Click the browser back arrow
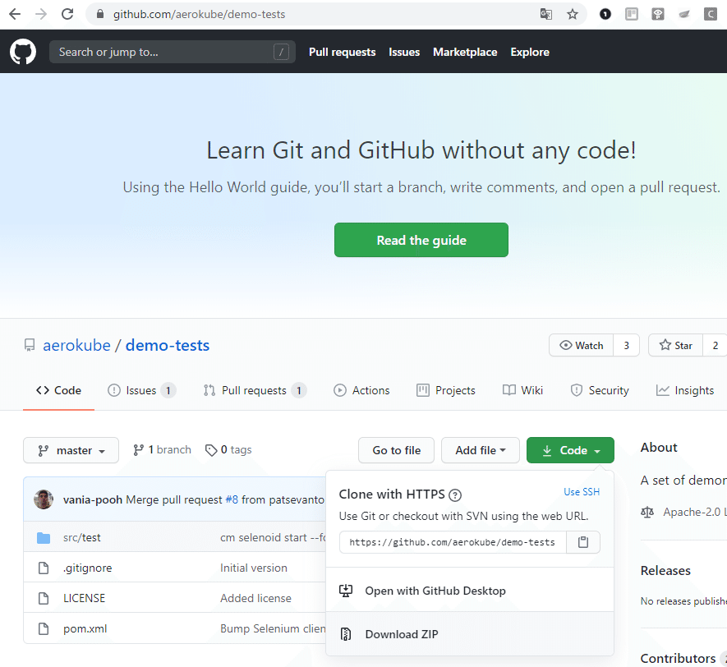This screenshot has width=727, height=667. click(x=15, y=14)
